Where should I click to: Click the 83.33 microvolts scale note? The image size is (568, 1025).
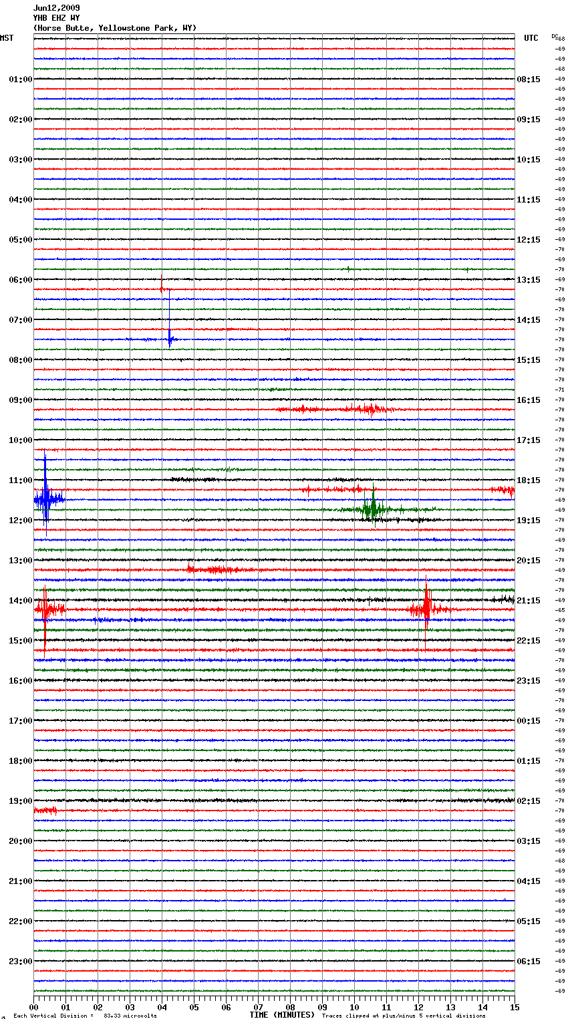click(x=130, y=1016)
